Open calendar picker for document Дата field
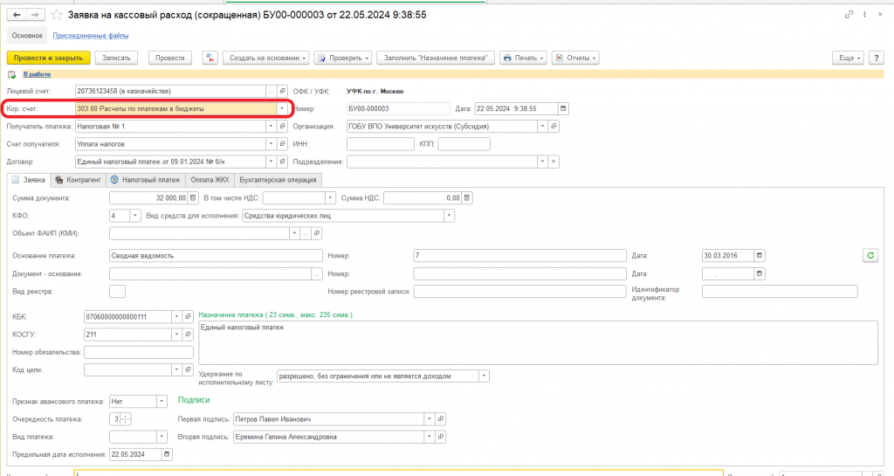The width and height of the screenshot is (894, 476). (563, 108)
